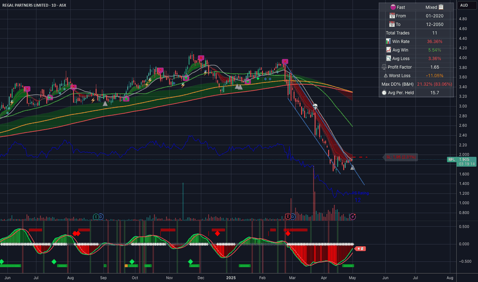Click the calendar icon next to From
478x282 pixels.
point(392,15)
